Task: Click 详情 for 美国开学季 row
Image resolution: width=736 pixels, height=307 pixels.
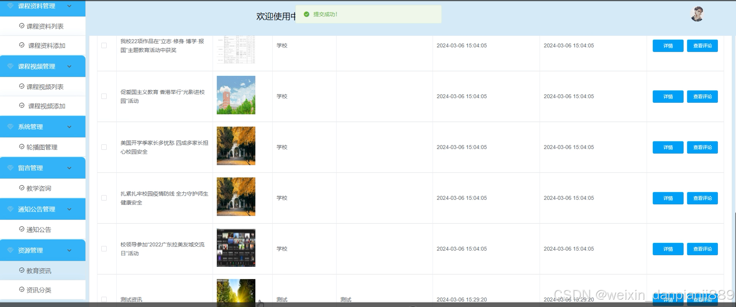Action: [x=668, y=147]
